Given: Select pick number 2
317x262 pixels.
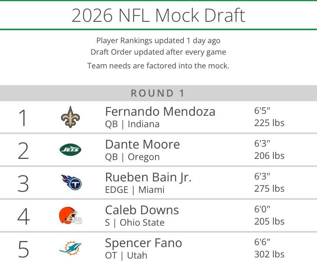Looking at the screenshot, I should (x=23, y=150).
